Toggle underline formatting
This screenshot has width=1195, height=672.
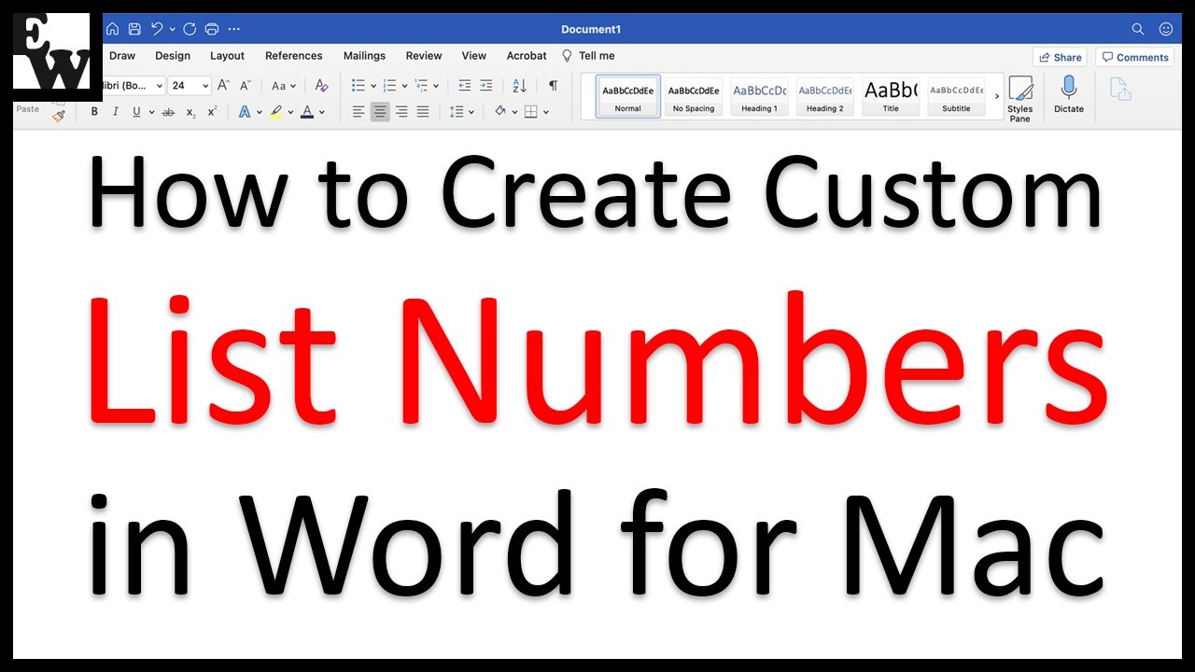(137, 112)
